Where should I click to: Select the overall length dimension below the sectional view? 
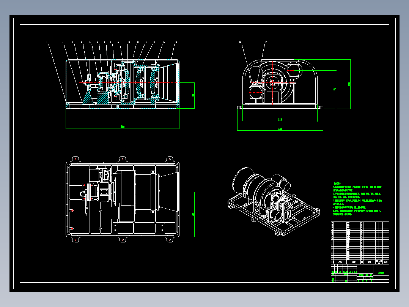point(122,127)
